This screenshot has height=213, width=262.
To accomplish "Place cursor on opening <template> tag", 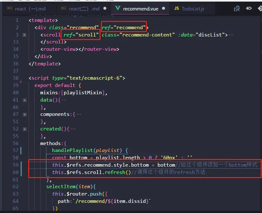I will pos(43,20).
